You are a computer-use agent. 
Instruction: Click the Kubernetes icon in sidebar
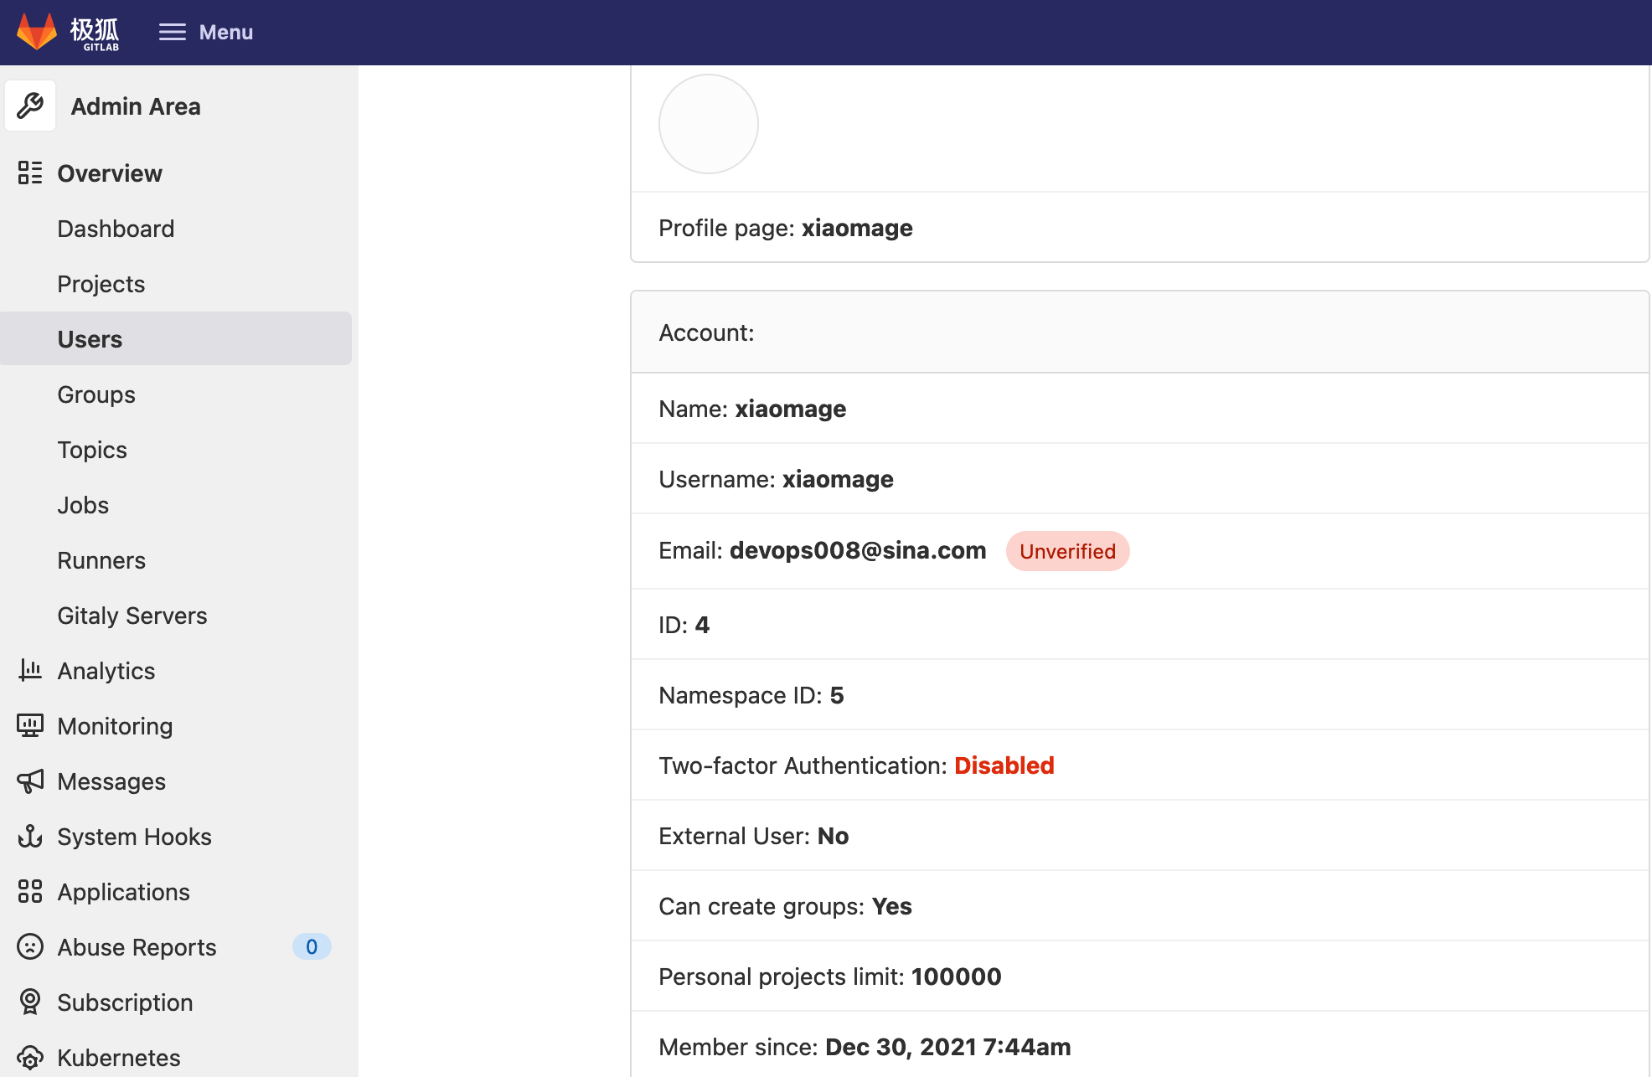tap(30, 1057)
